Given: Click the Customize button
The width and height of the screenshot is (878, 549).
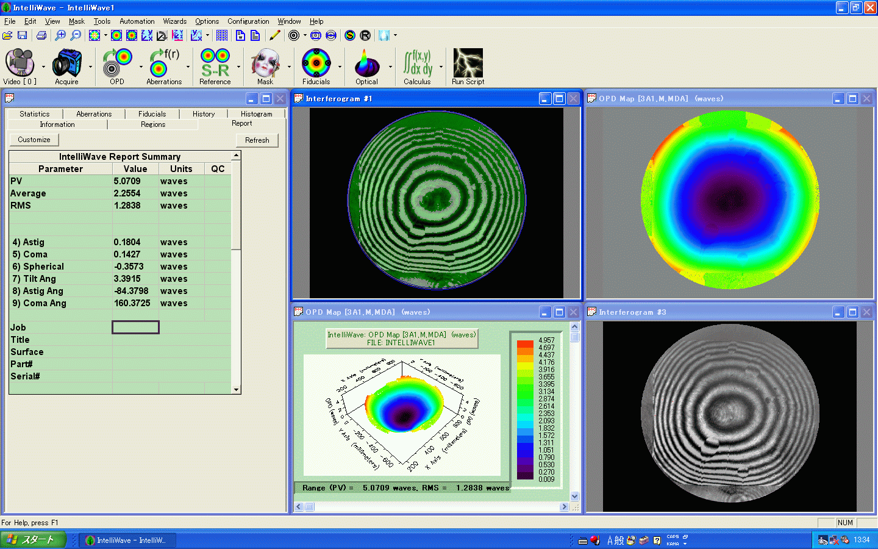Looking at the screenshot, I should [34, 140].
